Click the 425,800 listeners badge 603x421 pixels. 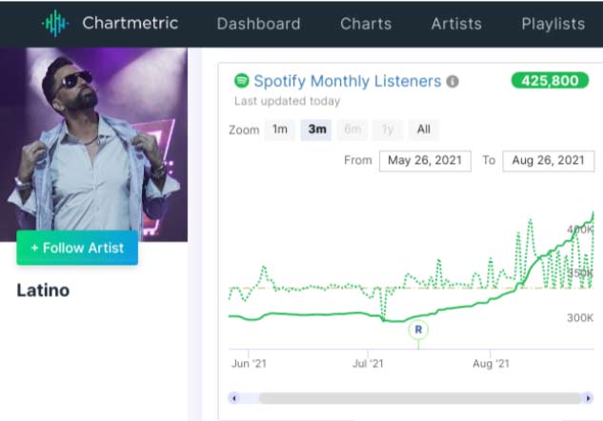pos(550,81)
